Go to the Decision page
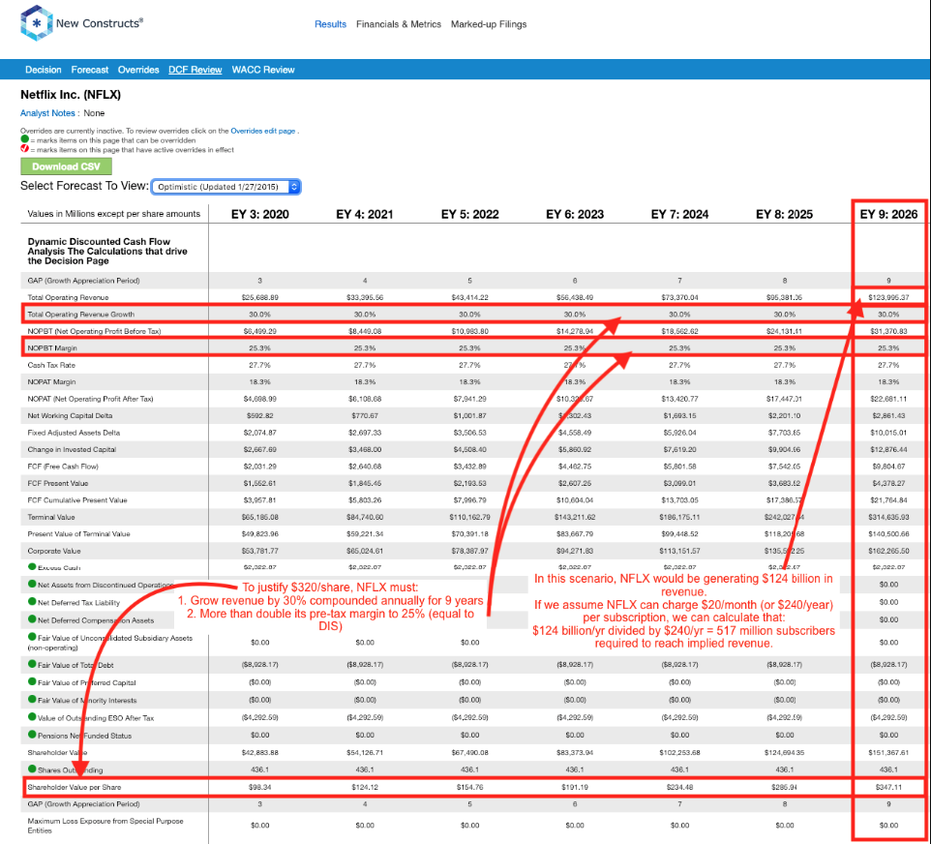The height and width of the screenshot is (844, 931). [44, 70]
